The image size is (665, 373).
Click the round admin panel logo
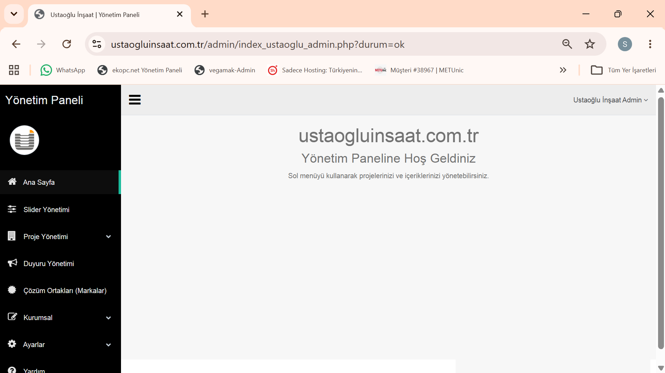pyautogui.click(x=24, y=140)
